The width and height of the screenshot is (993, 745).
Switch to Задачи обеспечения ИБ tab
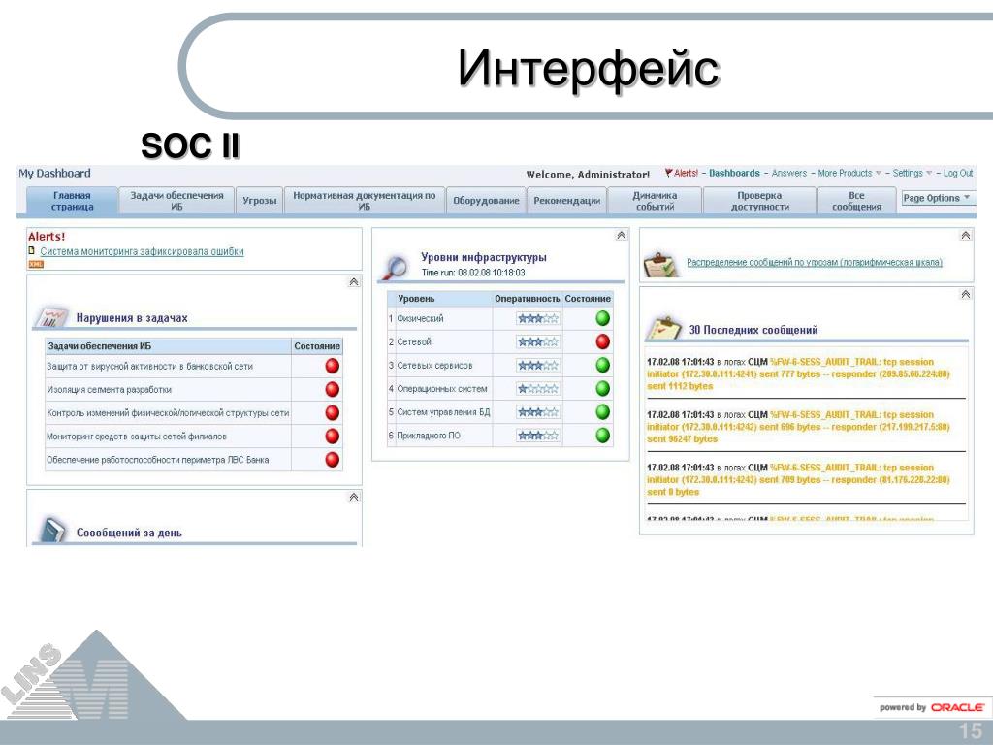176,201
